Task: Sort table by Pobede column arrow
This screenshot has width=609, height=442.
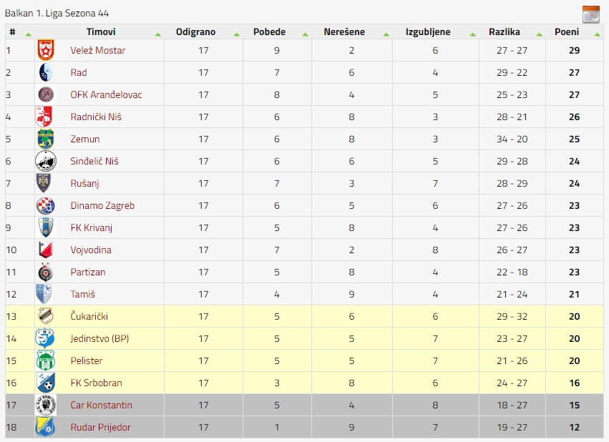Action: (306, 34)
